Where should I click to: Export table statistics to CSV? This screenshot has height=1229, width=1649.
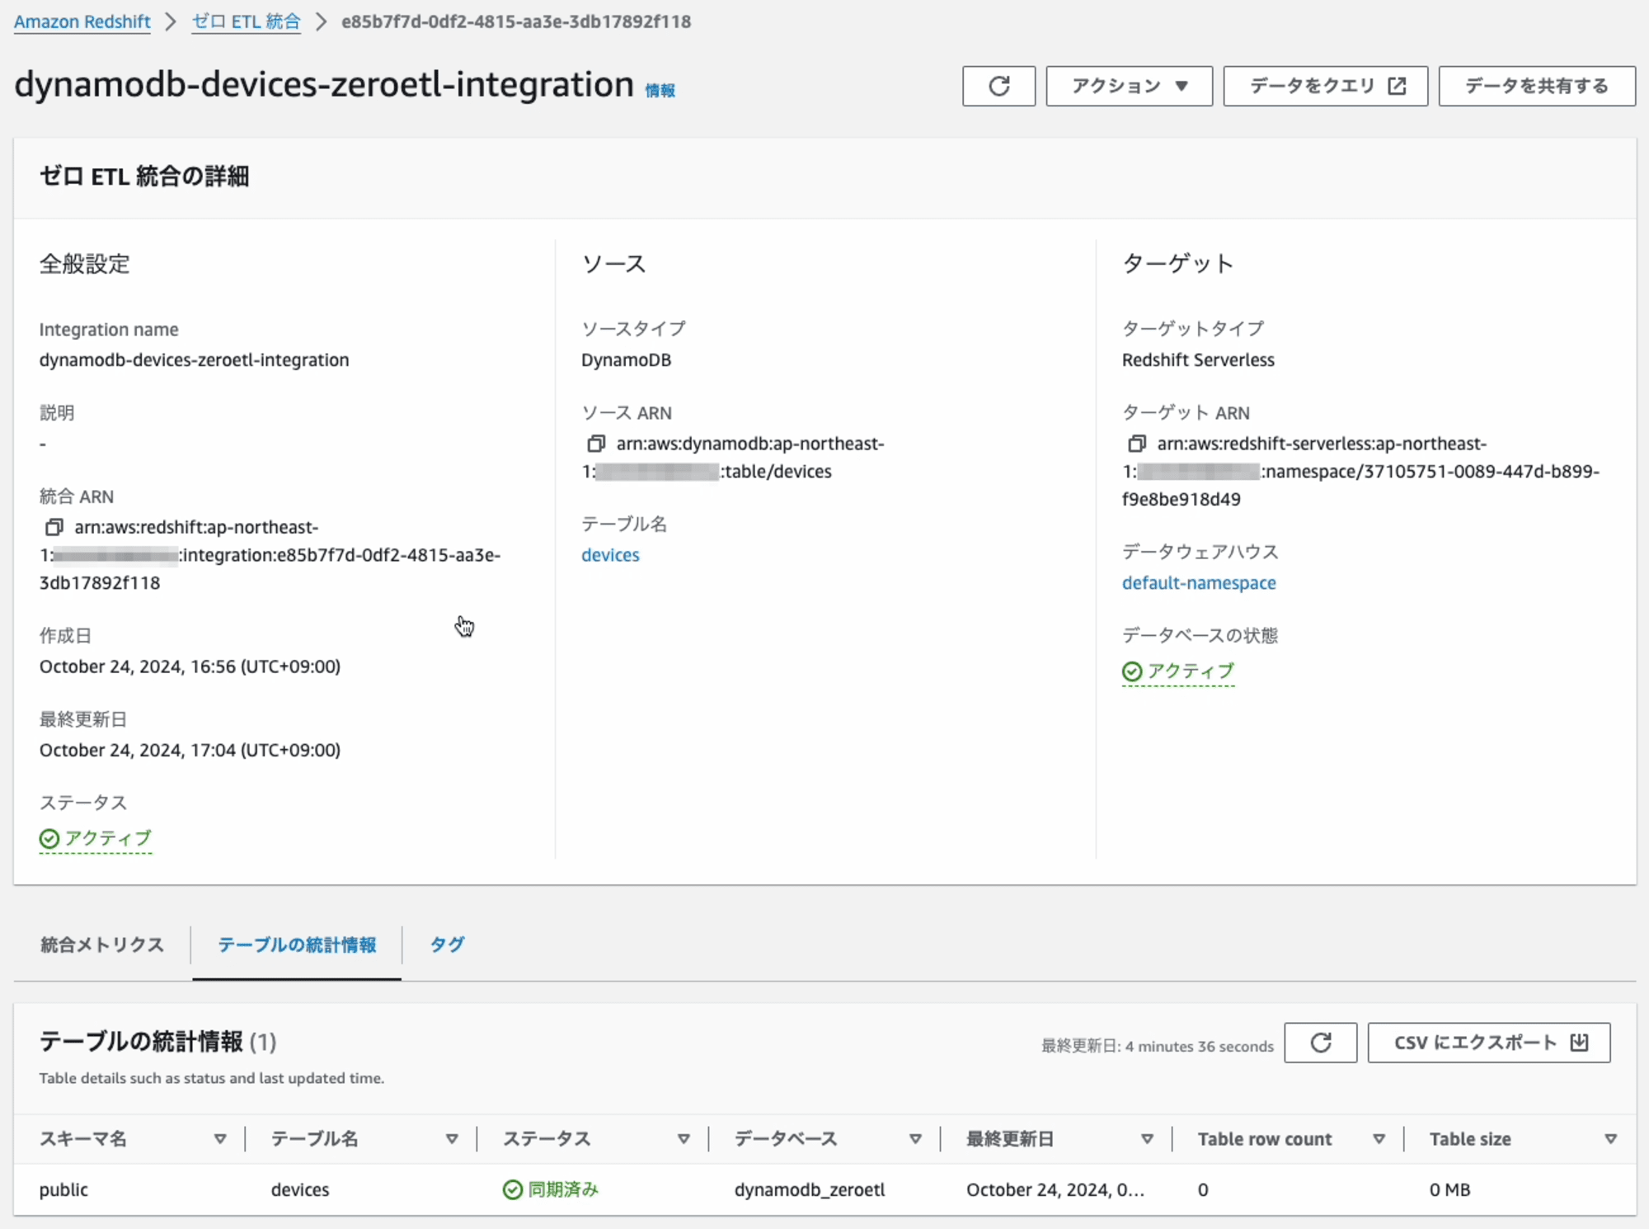point(1488,1043)
